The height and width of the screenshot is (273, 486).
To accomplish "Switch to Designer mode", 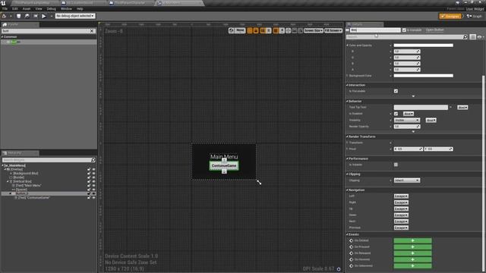I will (450, 16).
